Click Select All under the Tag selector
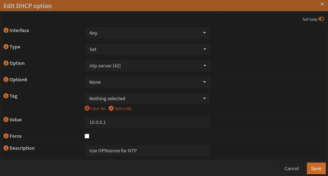This screenshot has height=176, width=328. pos(120,109)
